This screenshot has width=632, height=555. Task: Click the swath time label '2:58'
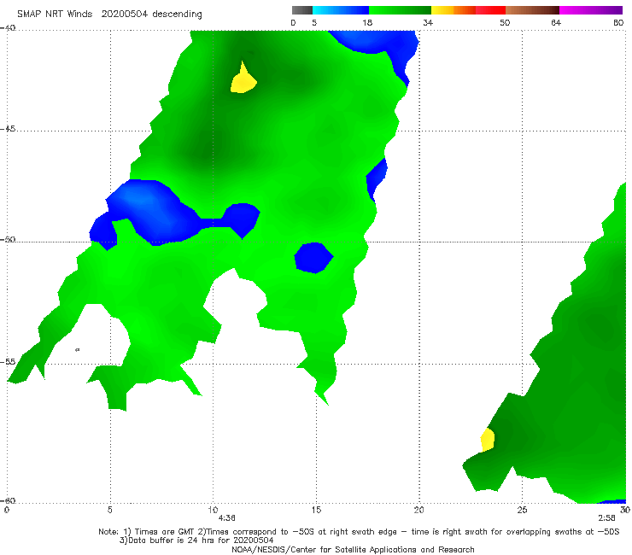[606, 518]
